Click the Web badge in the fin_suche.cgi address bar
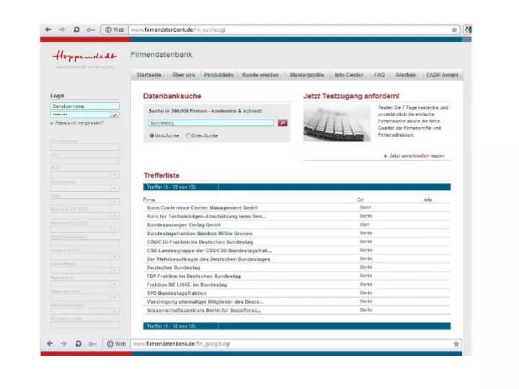Viewport: 519px width, 389px height. tap(115, 30)
